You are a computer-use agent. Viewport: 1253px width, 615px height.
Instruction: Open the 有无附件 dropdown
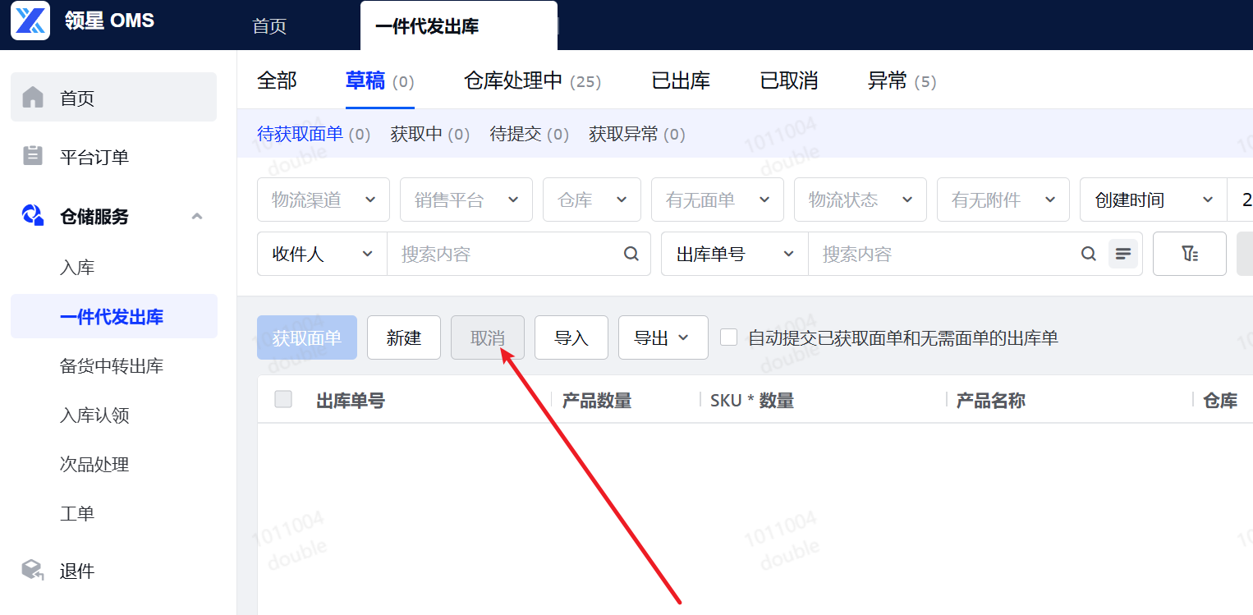pyautogui.click(x=1003, y=200)
